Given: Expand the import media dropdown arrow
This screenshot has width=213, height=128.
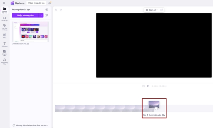Looking at the screenshot, I should [41, 16].
